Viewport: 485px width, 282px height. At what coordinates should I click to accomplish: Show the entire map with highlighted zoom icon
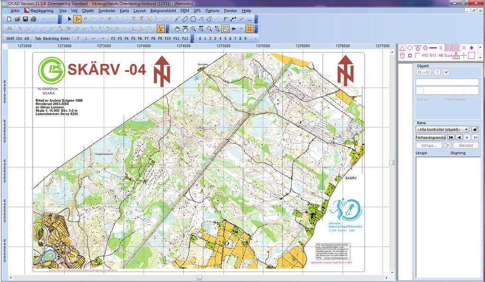pos(225,29)
